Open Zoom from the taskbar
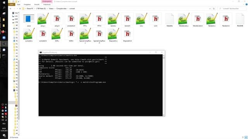Viewport: 248px width, 139px height. click(x=4, y=38)
